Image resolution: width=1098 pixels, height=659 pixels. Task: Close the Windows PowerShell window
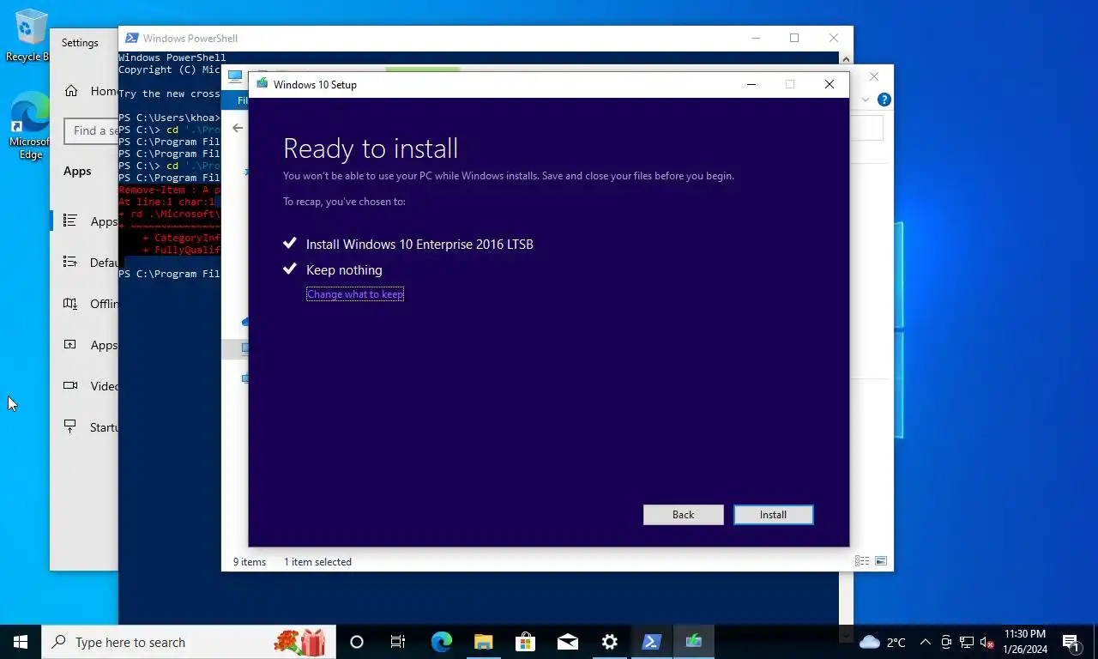833,38
